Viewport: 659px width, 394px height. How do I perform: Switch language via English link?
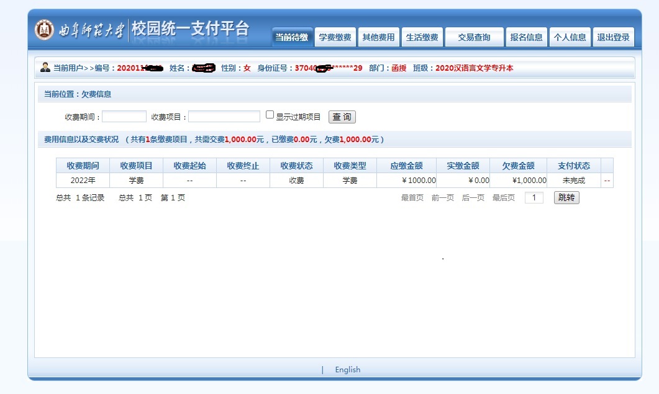pyautogui.click(x=347, y=370)
